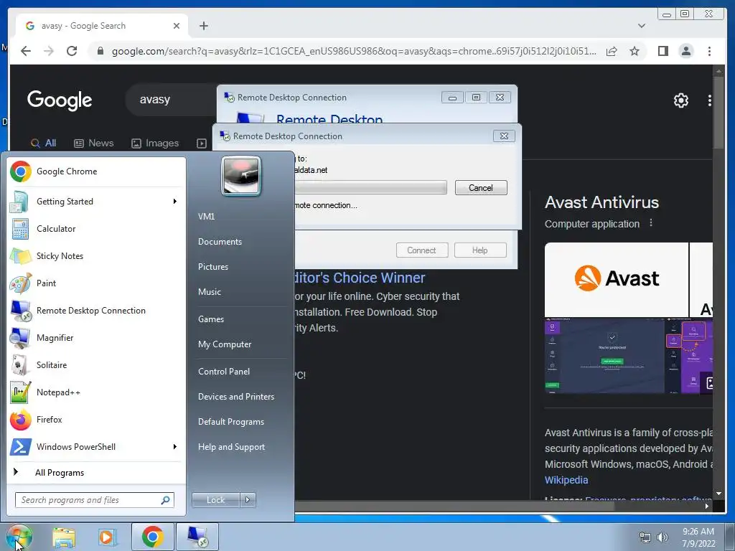Share this page via Chrome share icon
The width and height of the screenshot is (735, 551).
[612, 51]
